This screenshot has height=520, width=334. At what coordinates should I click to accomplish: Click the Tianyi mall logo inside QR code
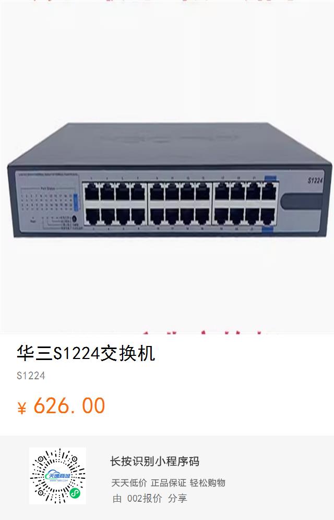(58, 476)
